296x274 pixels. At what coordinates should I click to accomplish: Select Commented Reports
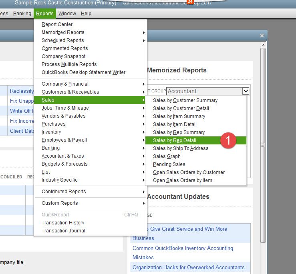coord(90,48)
